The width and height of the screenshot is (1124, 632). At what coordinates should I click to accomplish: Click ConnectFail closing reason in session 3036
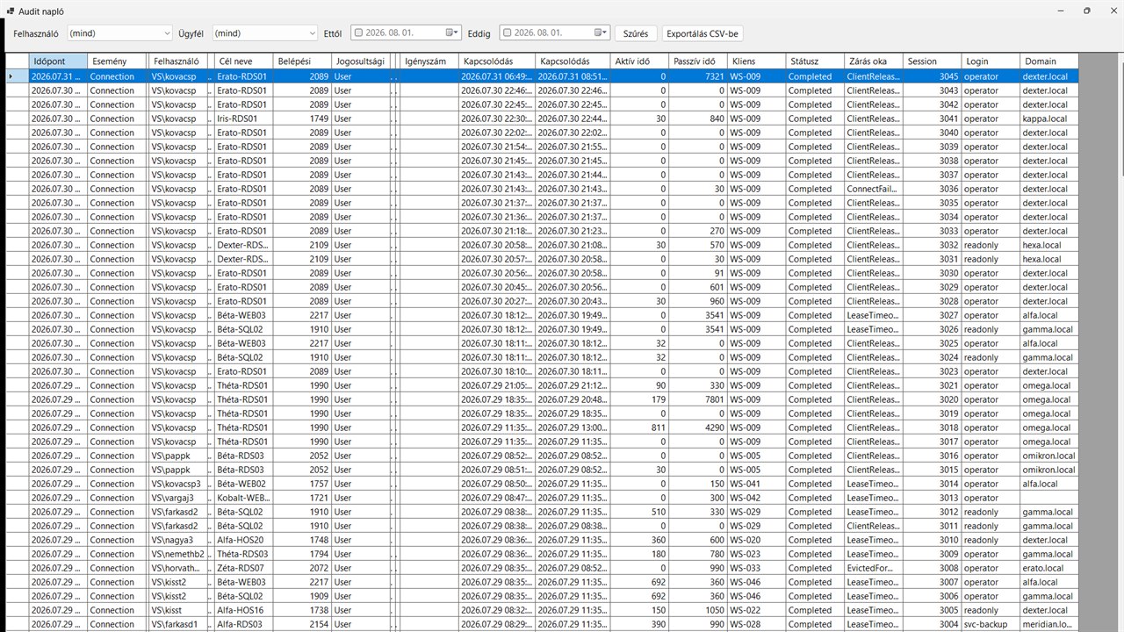click(874, 189)
